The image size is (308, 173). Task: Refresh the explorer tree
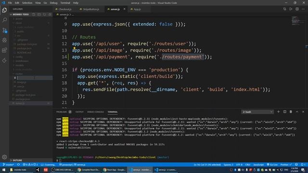[x=44, y=14]
